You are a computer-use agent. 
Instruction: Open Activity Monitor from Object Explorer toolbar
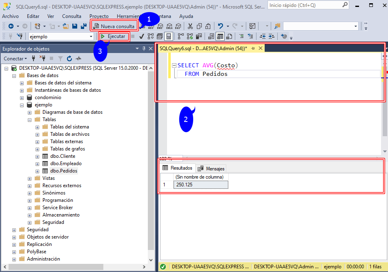tap(79, 59)
